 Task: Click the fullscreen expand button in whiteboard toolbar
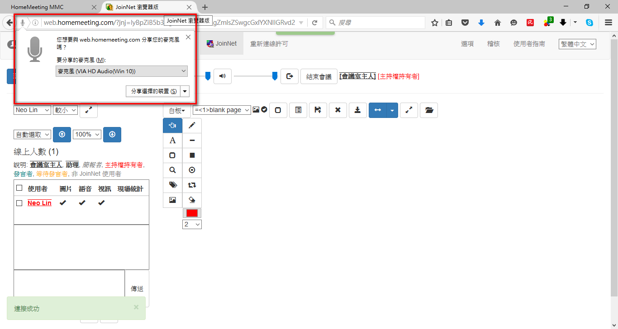[x=409, y=110]
